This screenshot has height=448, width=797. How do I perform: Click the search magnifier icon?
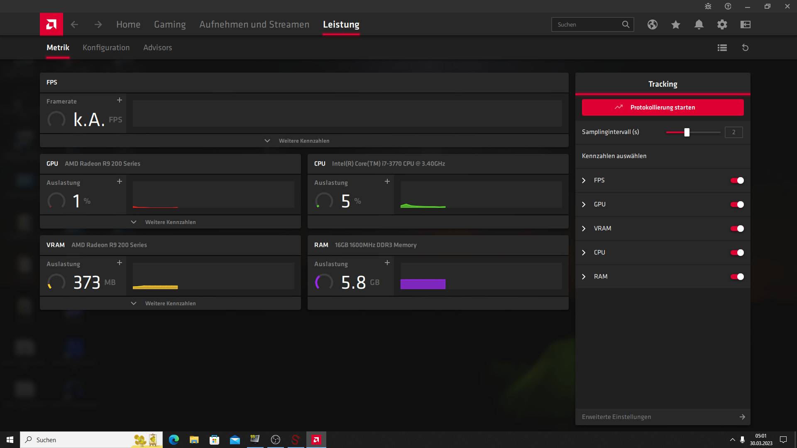tap(626, 24)
